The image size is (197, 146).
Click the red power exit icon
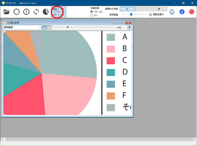click(192, 12)
